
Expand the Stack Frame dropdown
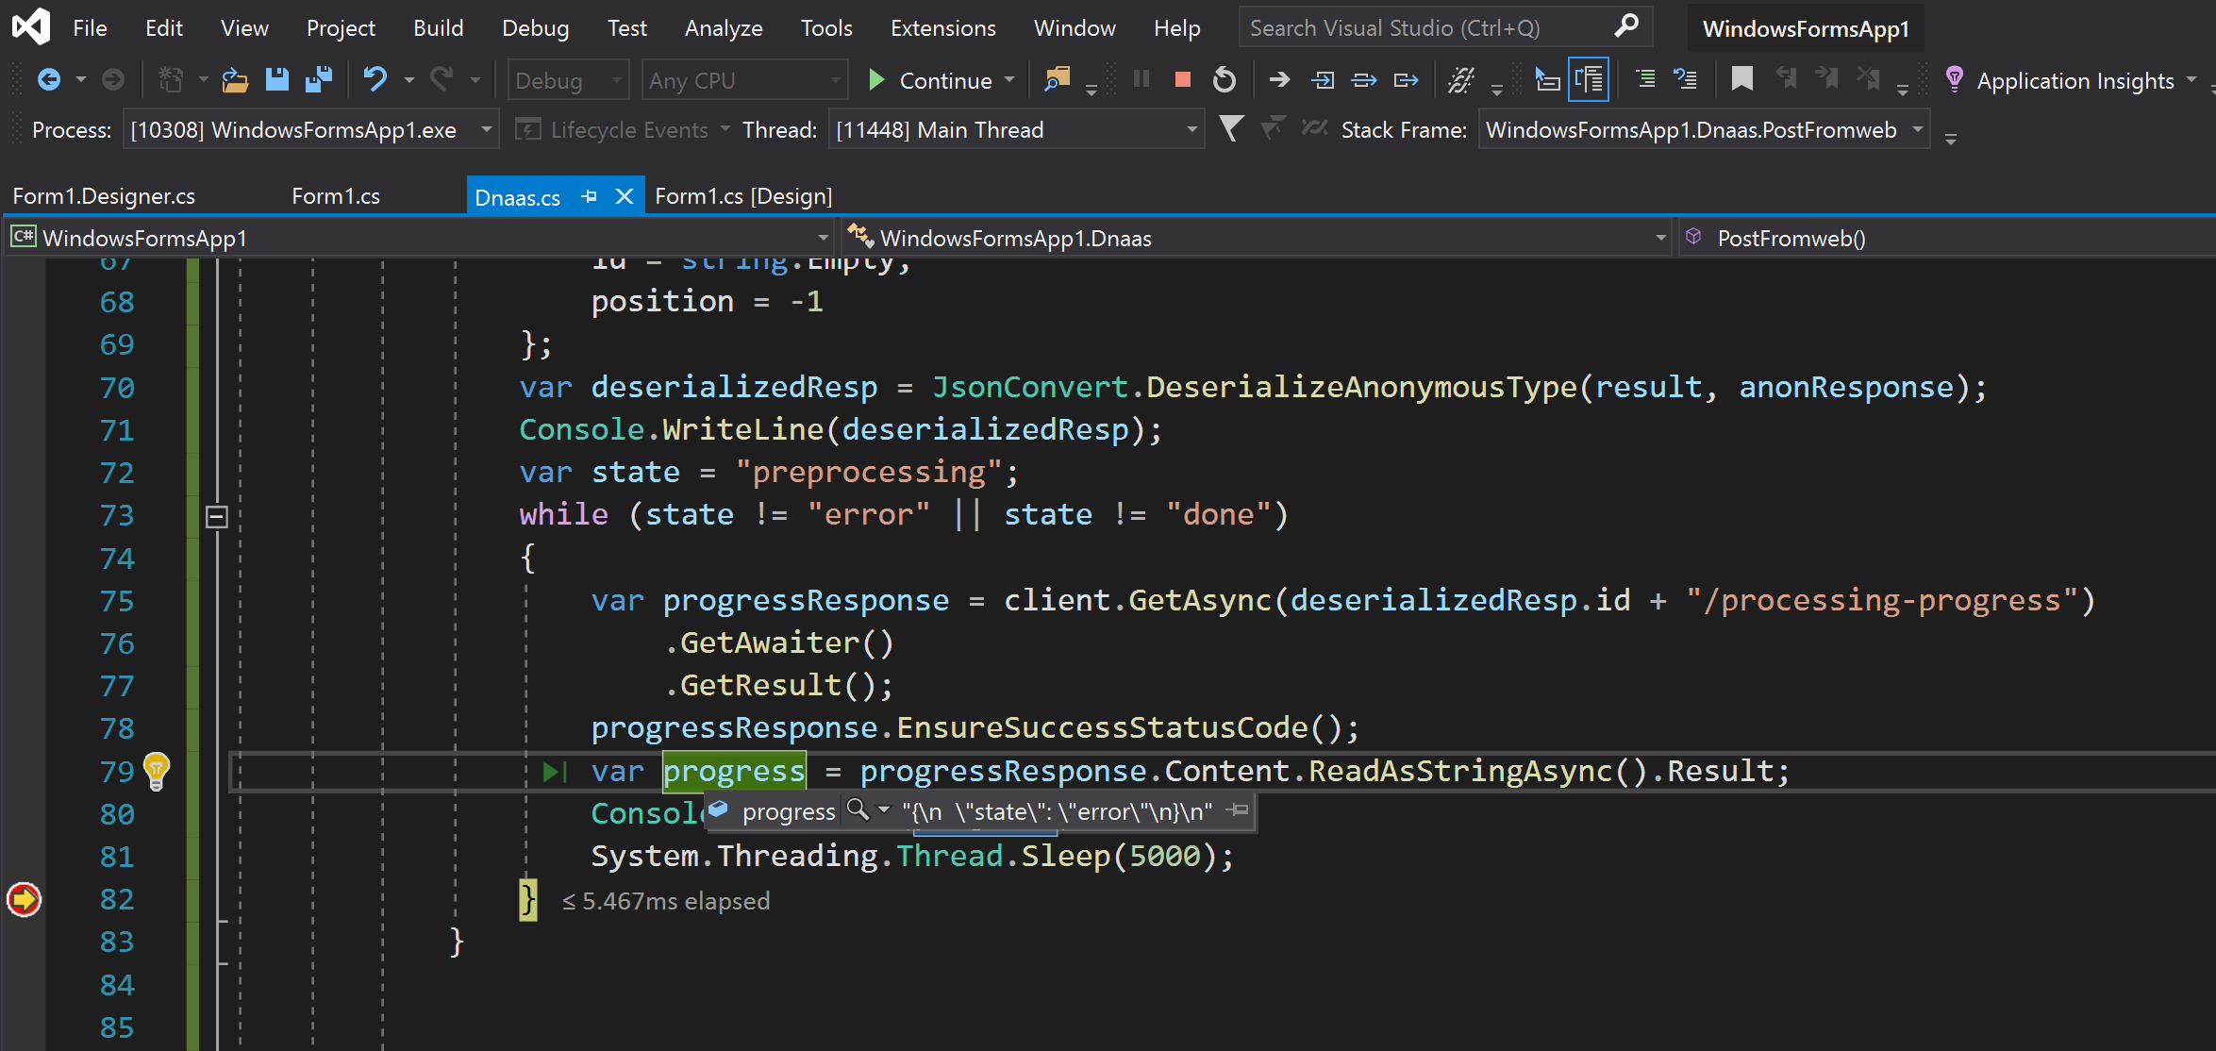(x=1918, y=129)
